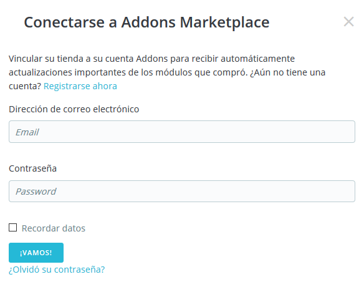The height and width of the screenshot is (297, 364).
Task: Click the Contraseña field label
Action: 33,168
